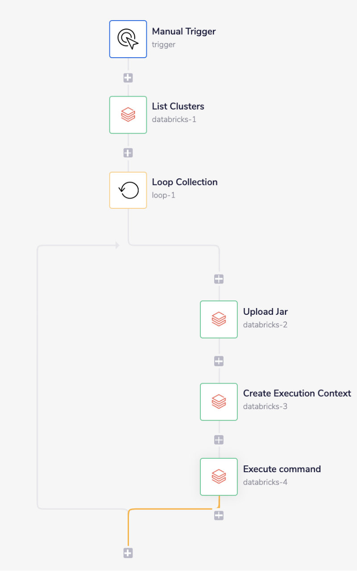Click the Databricks icon on List Clusters node
Image resolution: width=357 pixels, height=571 pixels.
point(128,115)
